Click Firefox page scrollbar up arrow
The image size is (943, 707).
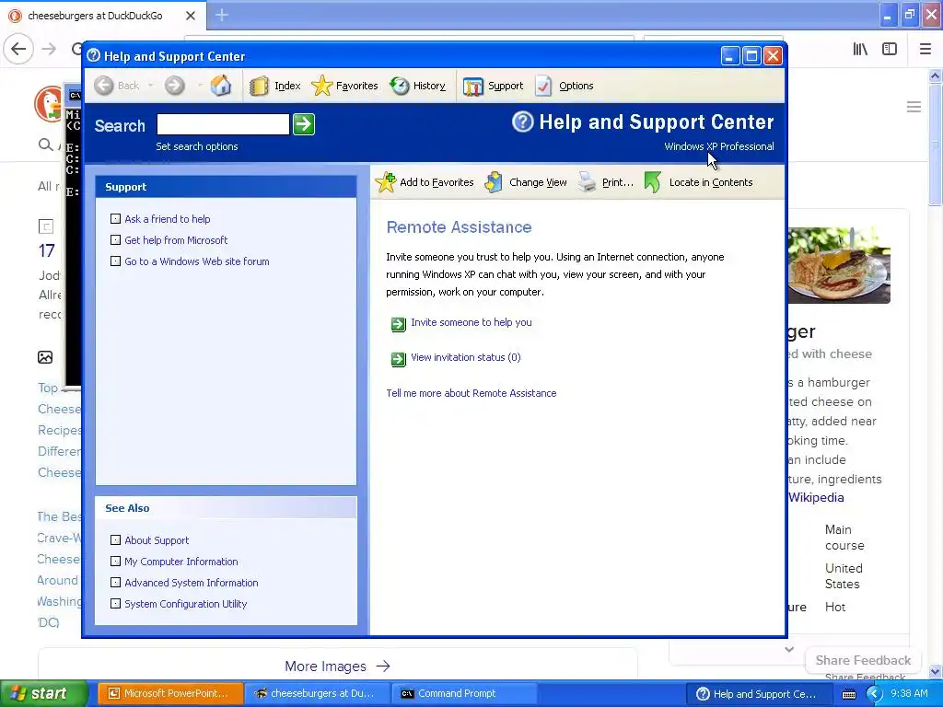point(936,75)
